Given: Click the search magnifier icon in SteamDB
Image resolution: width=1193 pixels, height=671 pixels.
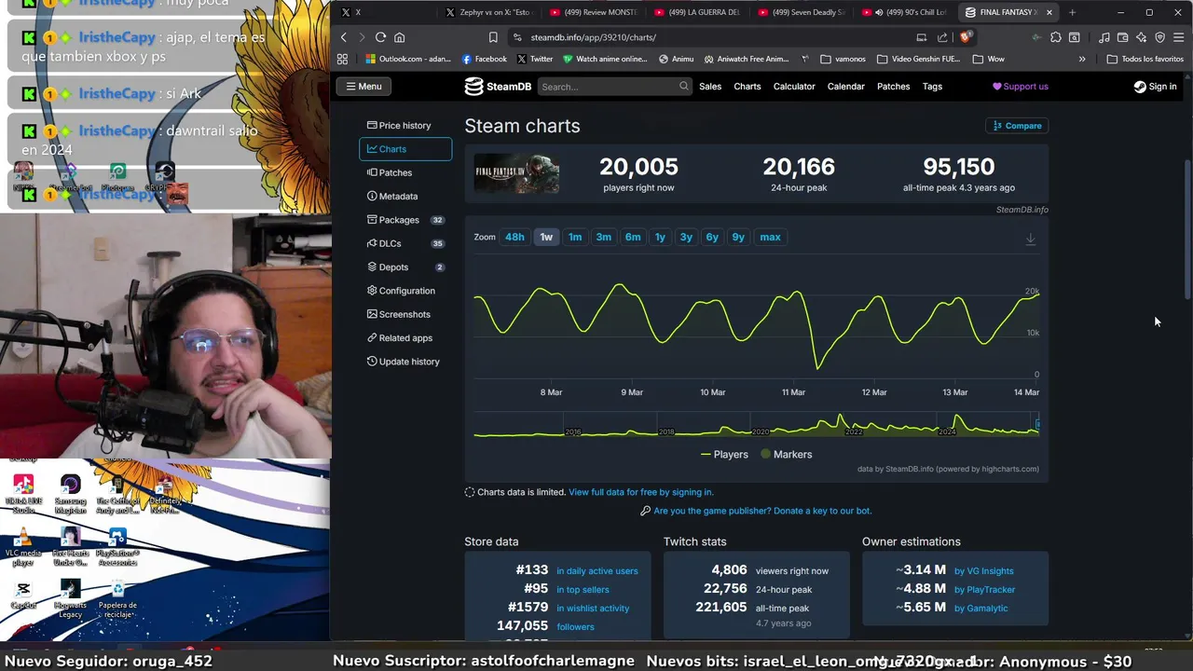Looking at the screenshot, I should pos(683,86).
